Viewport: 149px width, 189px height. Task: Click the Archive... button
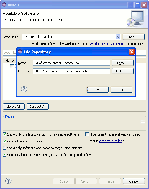[123, 71]
